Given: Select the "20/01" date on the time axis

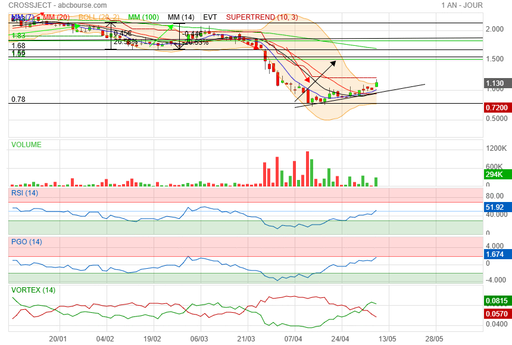Looking at the screenshot, I should (58, 339).
